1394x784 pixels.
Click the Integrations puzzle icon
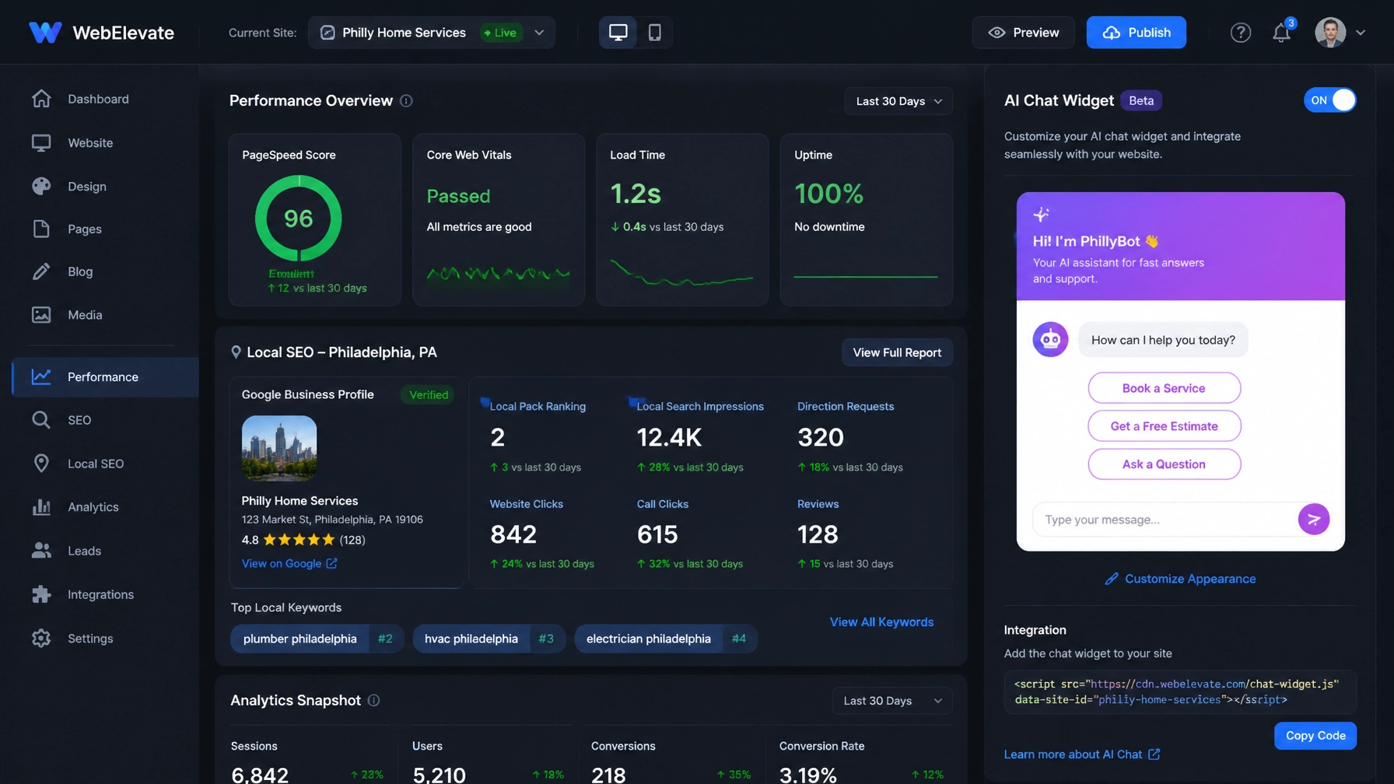(41, 594)
